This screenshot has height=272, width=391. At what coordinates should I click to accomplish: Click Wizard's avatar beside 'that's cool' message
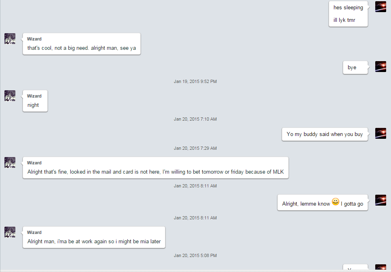click(x=10, y=39)
